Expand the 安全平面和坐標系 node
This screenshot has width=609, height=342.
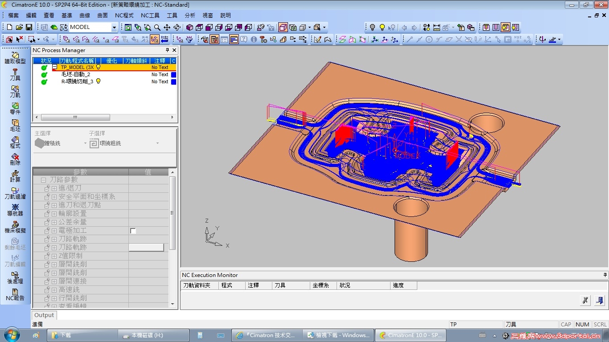54,197
